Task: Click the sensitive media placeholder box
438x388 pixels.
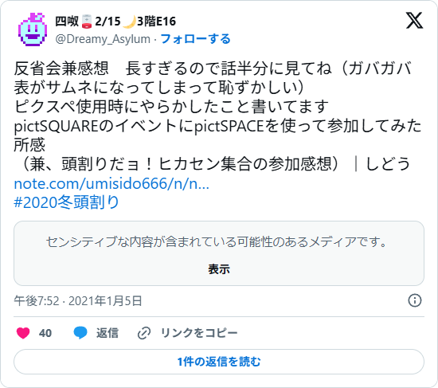Action: point(219,253)
